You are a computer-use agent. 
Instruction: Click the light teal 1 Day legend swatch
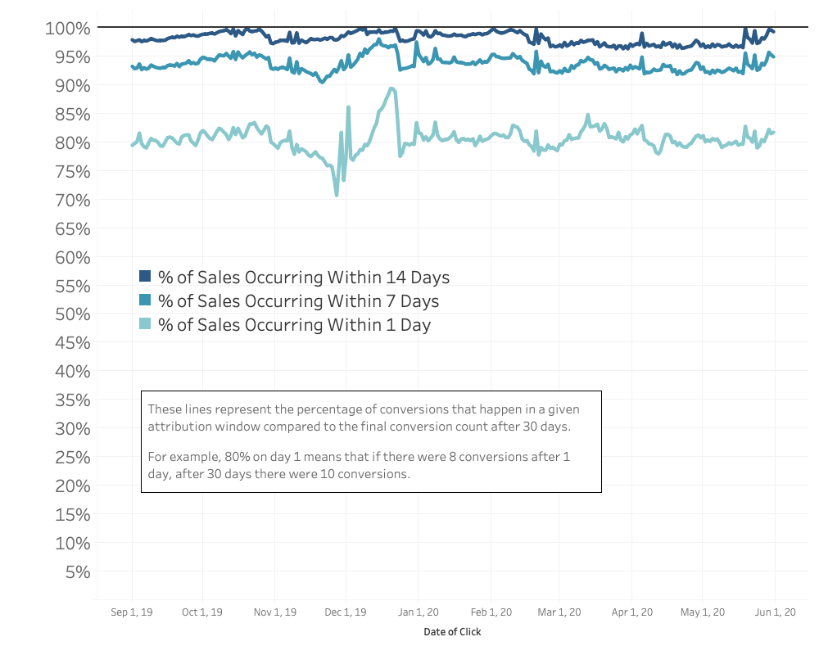tap(145, 324)
